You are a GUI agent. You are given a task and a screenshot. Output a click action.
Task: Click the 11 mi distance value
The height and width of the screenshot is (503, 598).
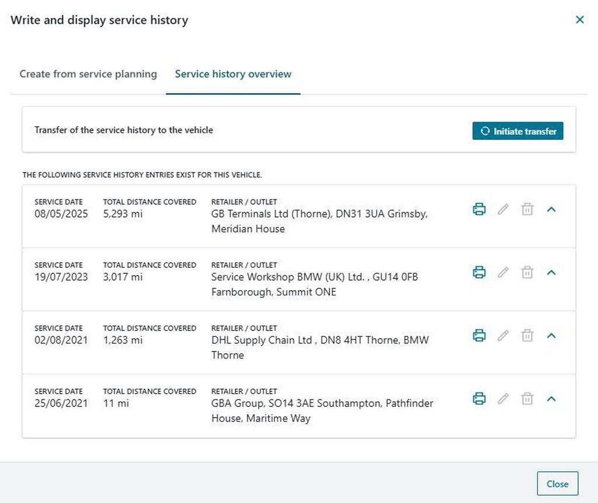(x=116, y=403)
